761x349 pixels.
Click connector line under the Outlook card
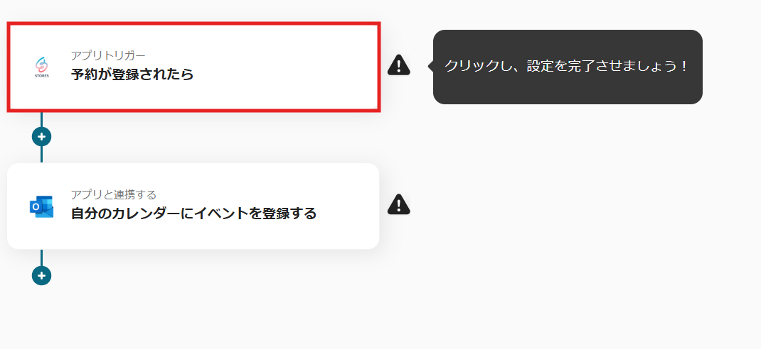41,257
